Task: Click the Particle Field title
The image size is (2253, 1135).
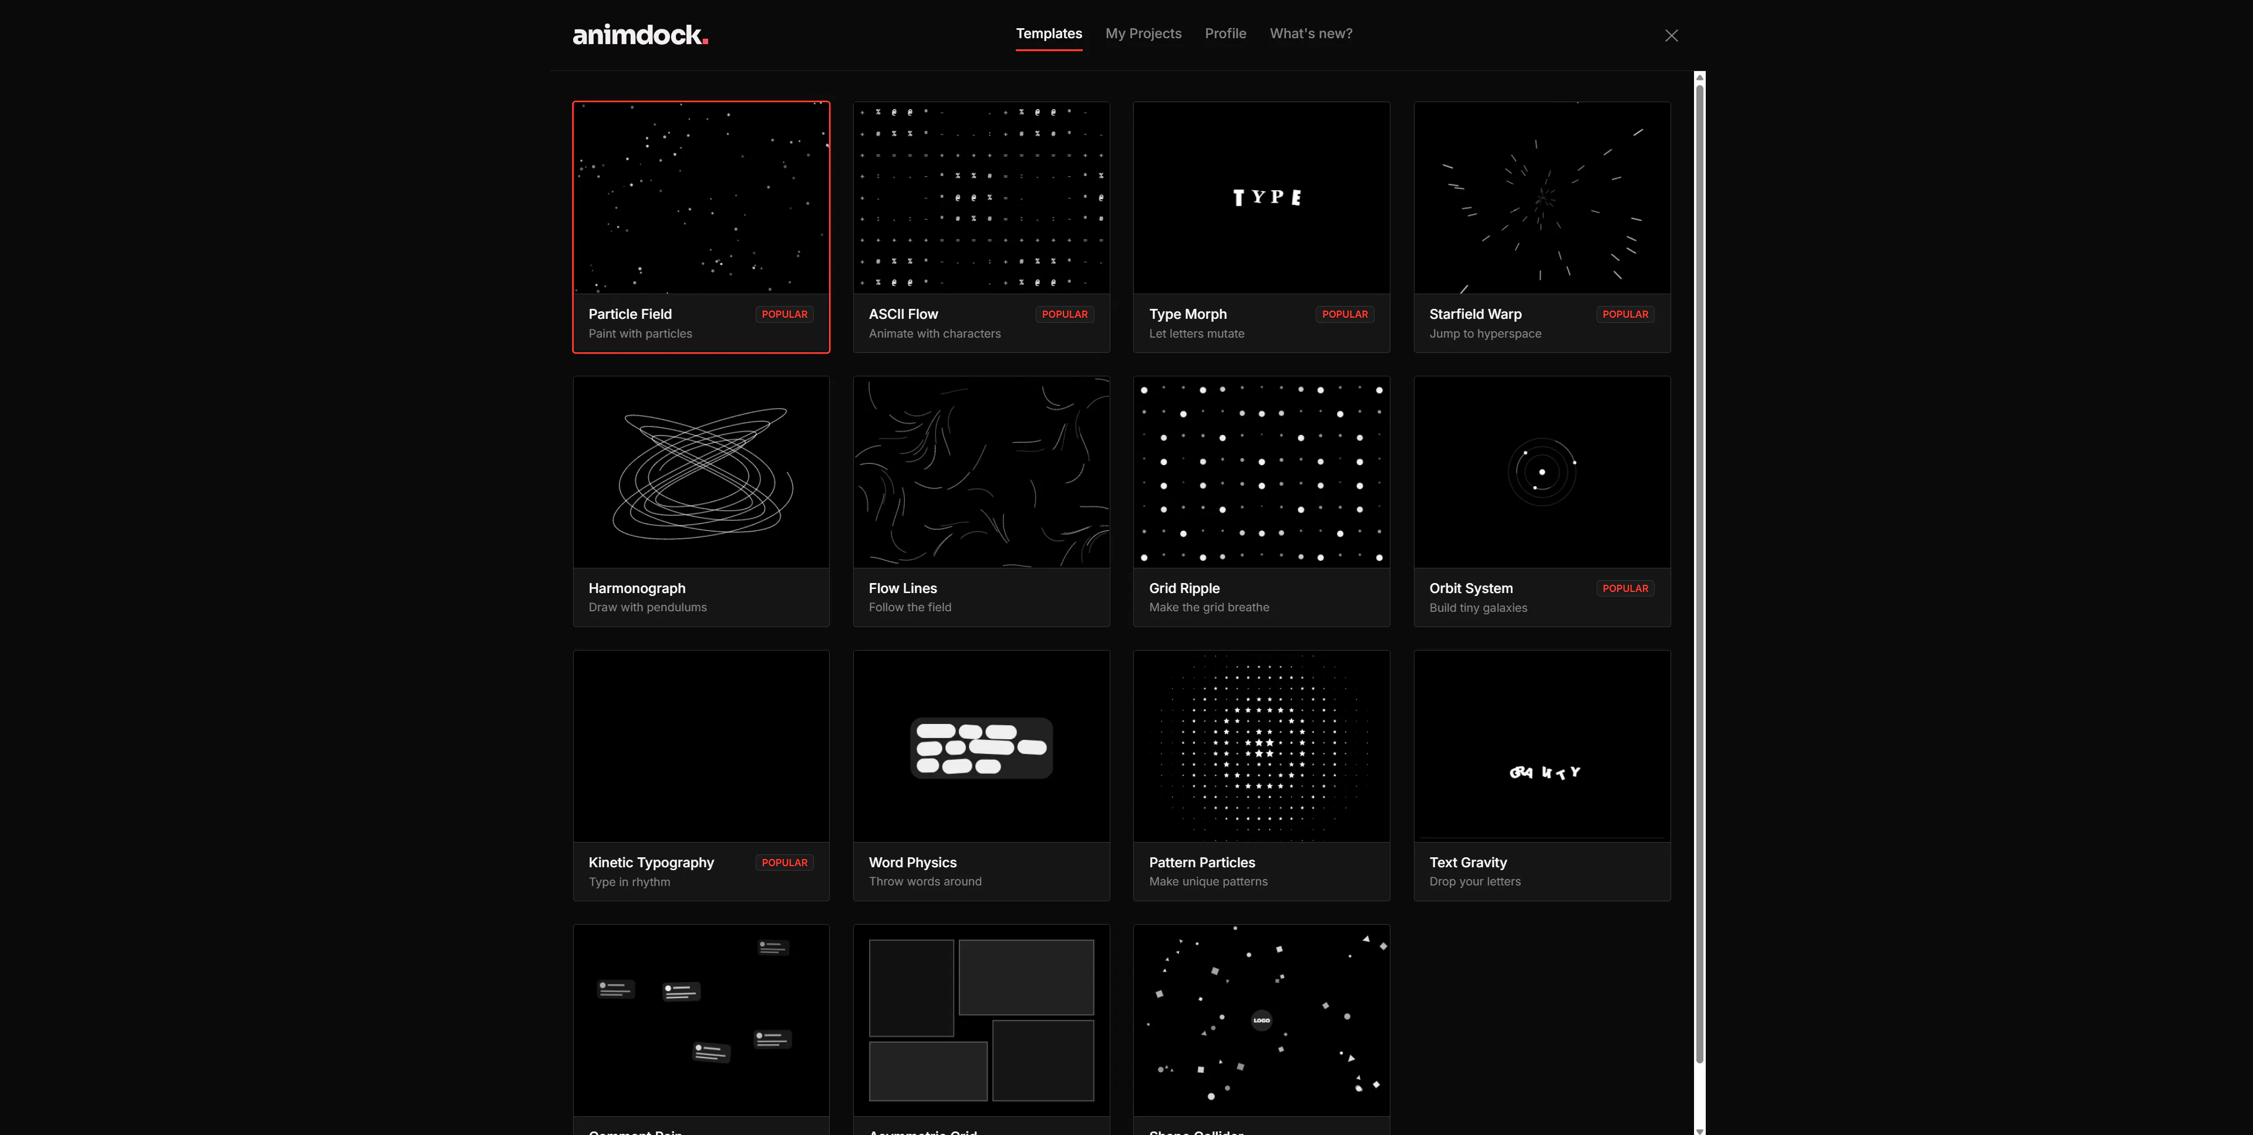Action: [x=629, y=314]
